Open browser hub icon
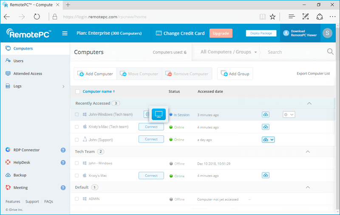 [292, 17]
